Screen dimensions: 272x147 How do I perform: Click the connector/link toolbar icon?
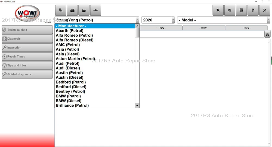pos(95,10)
